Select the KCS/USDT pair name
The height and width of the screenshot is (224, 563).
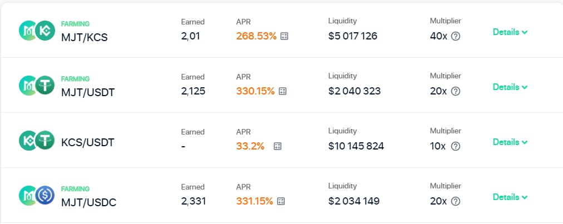[87, 142]
